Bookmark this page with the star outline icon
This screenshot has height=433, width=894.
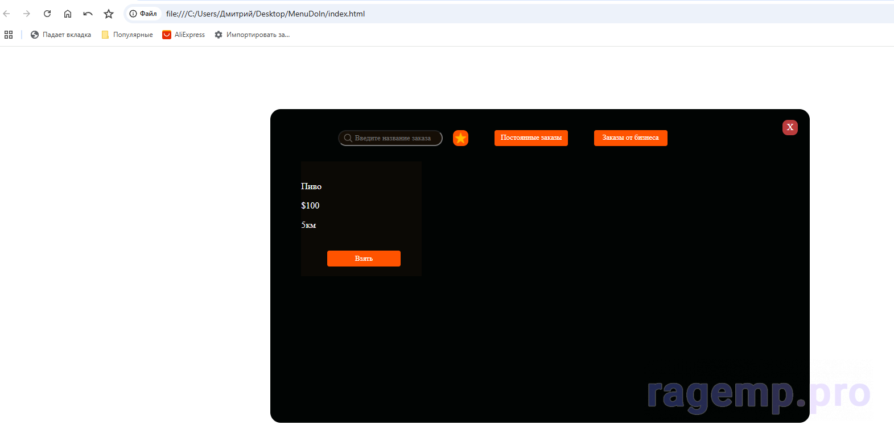coord(109,14)
